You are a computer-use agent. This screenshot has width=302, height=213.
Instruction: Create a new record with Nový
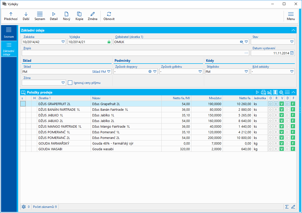coord(66,16)
